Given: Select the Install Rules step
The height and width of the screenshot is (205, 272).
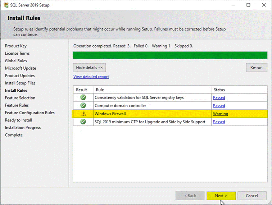Looking at the screenshot, I should coord(16,91).
